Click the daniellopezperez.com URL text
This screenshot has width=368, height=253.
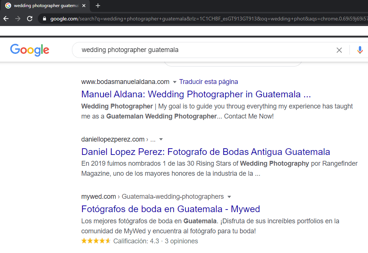click(113, 139)
